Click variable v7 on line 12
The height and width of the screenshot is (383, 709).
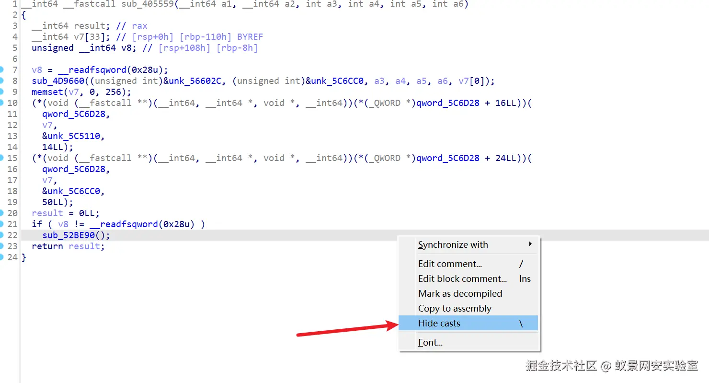pyautogui.click(x=47, y=125)
